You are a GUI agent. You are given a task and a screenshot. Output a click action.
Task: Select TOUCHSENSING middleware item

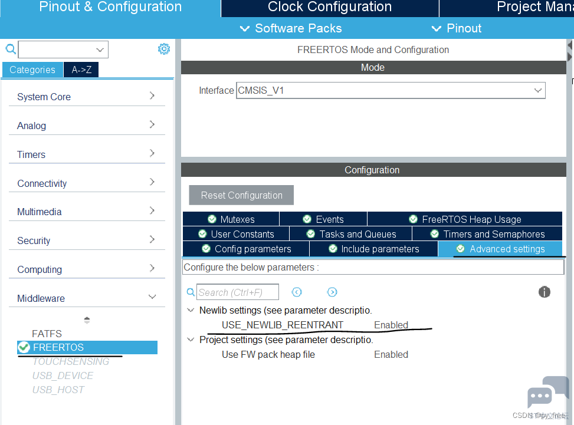[x=71, y=362]
